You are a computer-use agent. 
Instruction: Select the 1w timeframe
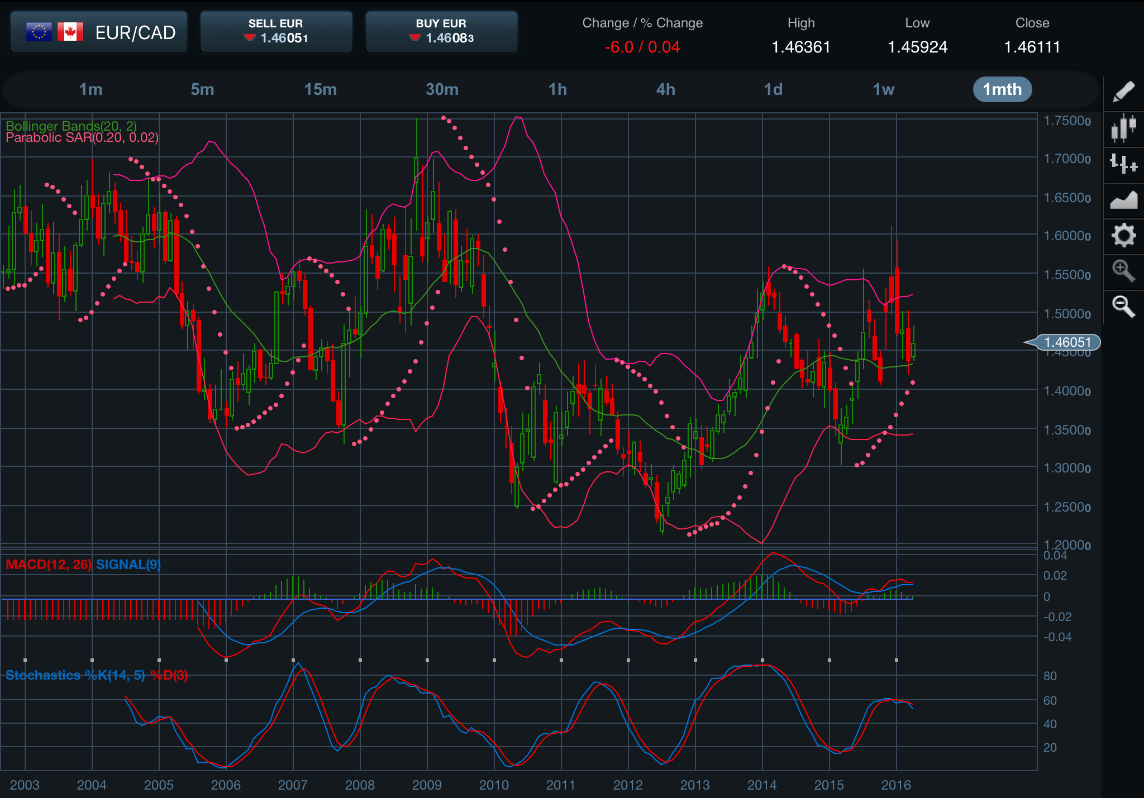coord(884,89)
